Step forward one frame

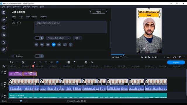coord(153,57)
